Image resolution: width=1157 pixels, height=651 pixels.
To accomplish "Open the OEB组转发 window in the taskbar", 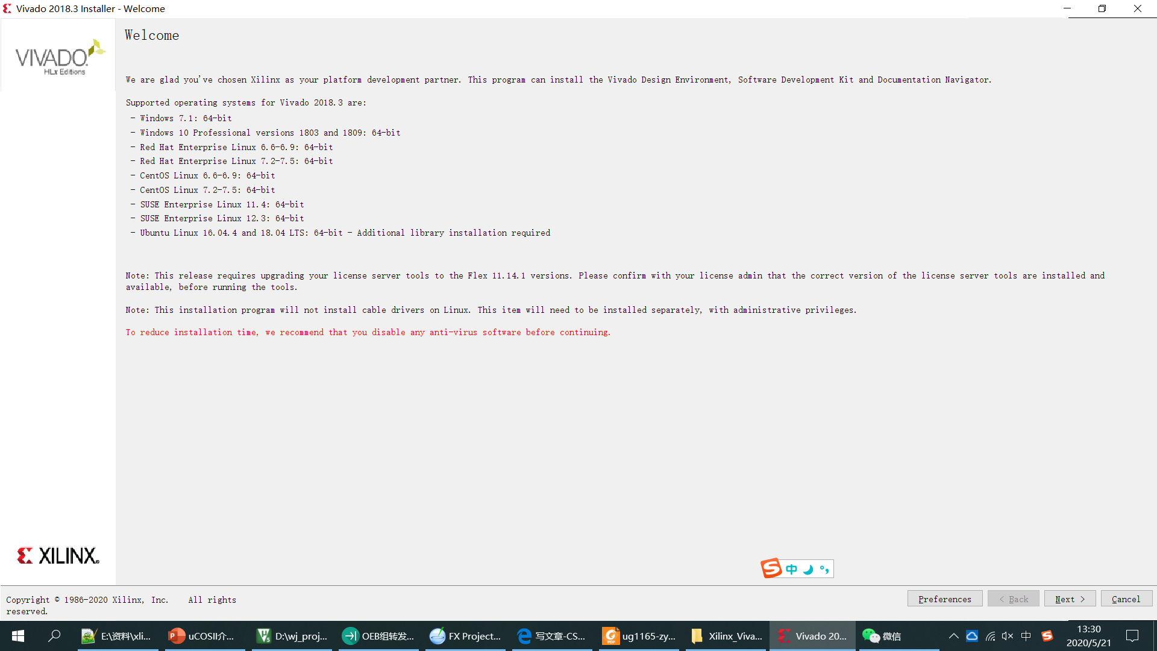I will tap(378, 636).
